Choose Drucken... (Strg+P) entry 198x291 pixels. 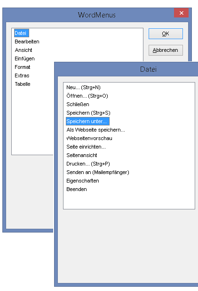click(x=88, y=164)
